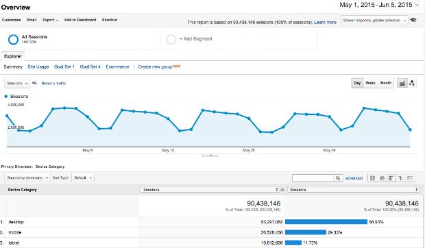Click the last data point on the Sessions chart
The height and width of the screenshot is (248, 425).
pos(410,129)
